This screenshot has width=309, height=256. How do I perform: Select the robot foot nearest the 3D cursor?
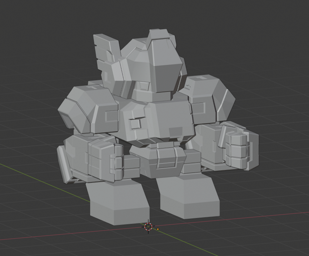click(x=118, y=202)
